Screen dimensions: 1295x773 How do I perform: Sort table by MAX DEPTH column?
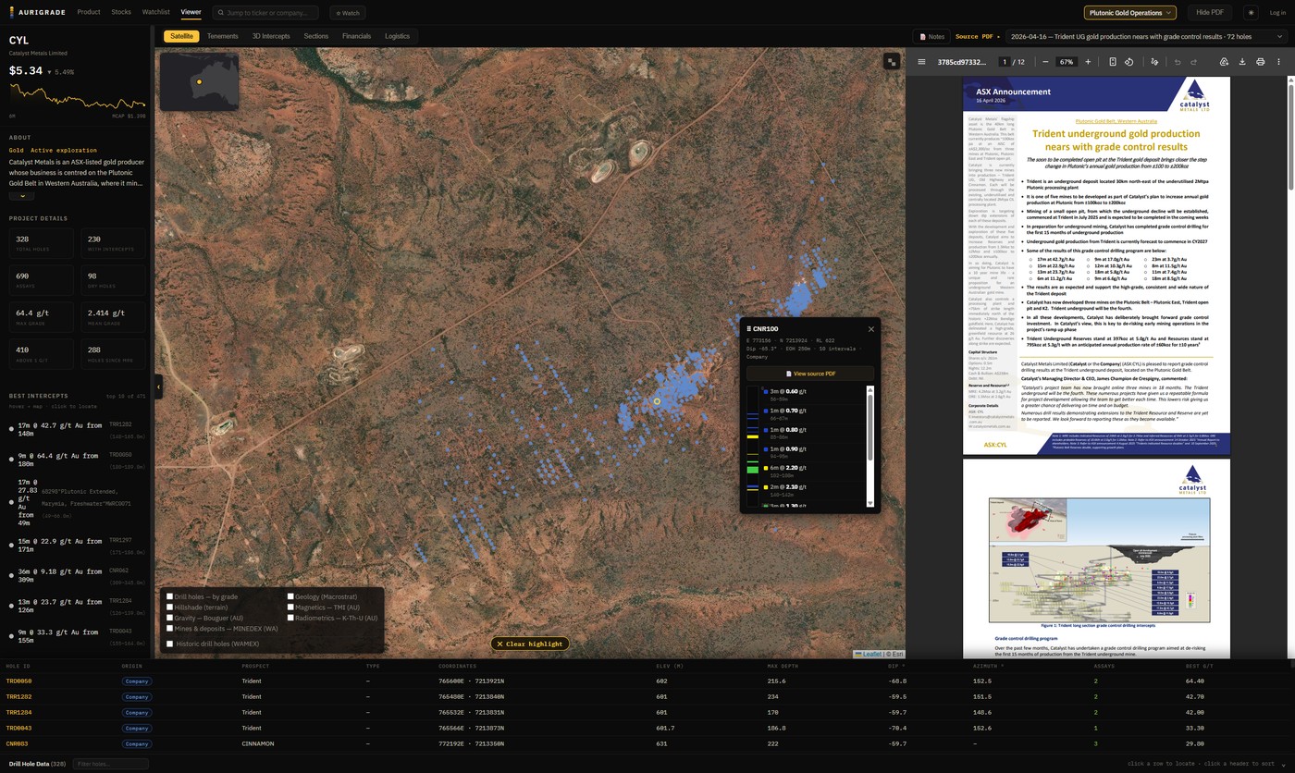click(783, 666)
